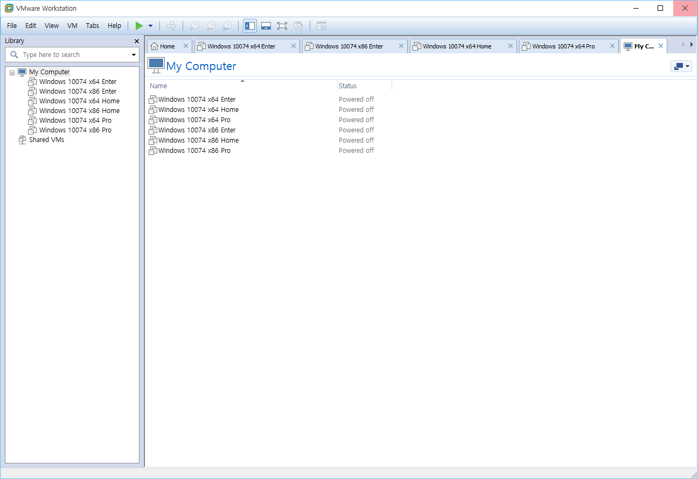Open the Help menu
Screen dimensions: 698x479
click(115, 26)
